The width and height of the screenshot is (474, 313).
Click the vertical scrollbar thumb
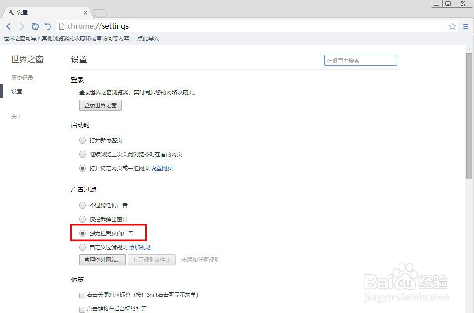click(469, 116)
